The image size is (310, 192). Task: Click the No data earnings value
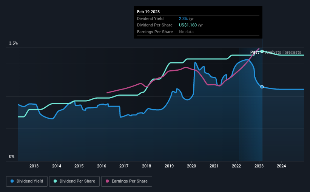pyautogui.click(x=186, y=32)
